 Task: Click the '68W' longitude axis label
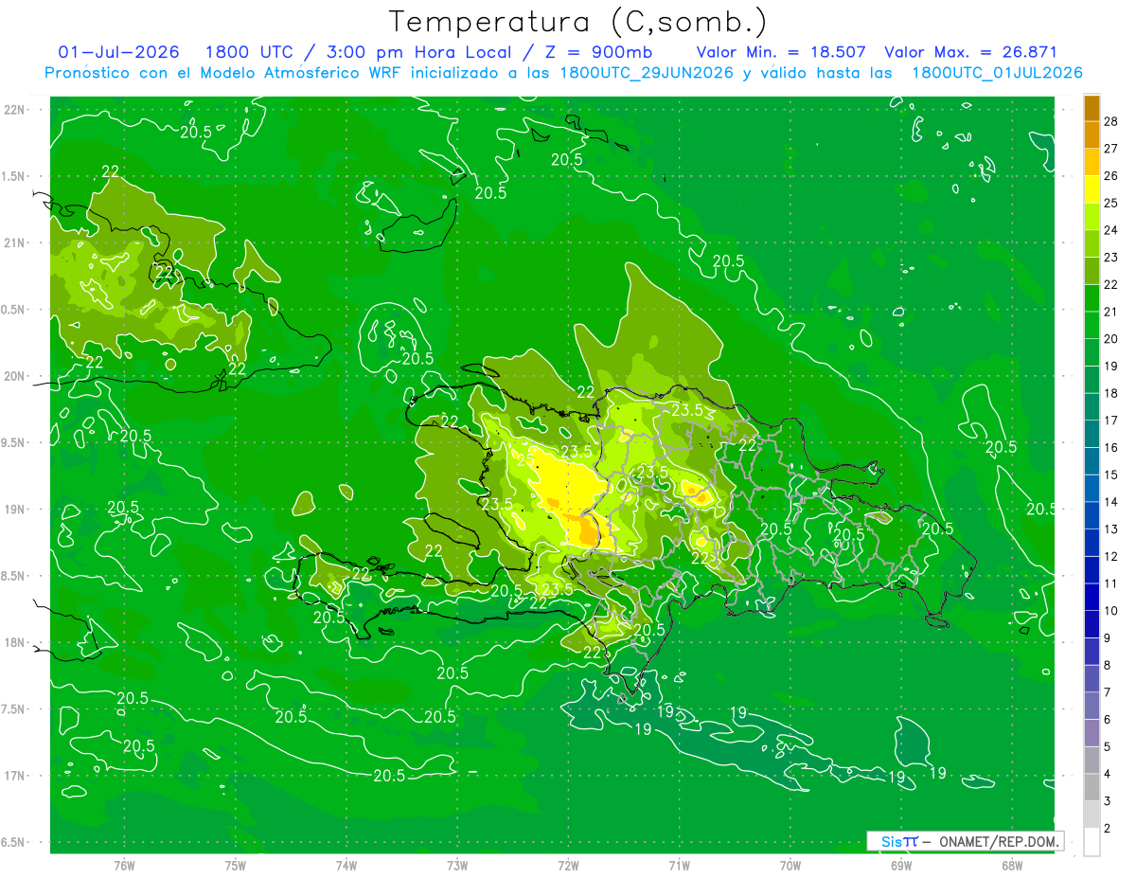tap(1012, 865)
